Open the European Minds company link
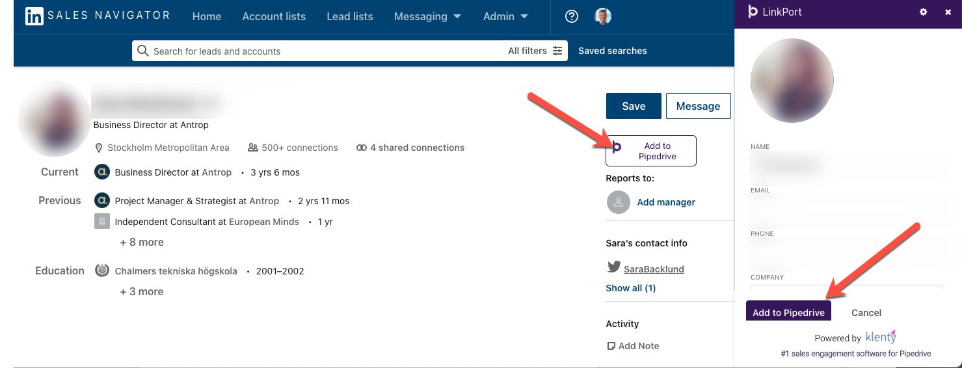The image size is (962, 368). click(x=264, y=222)
